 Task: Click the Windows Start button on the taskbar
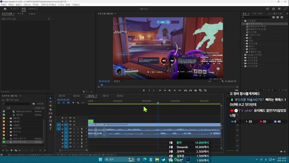[100, 159]
